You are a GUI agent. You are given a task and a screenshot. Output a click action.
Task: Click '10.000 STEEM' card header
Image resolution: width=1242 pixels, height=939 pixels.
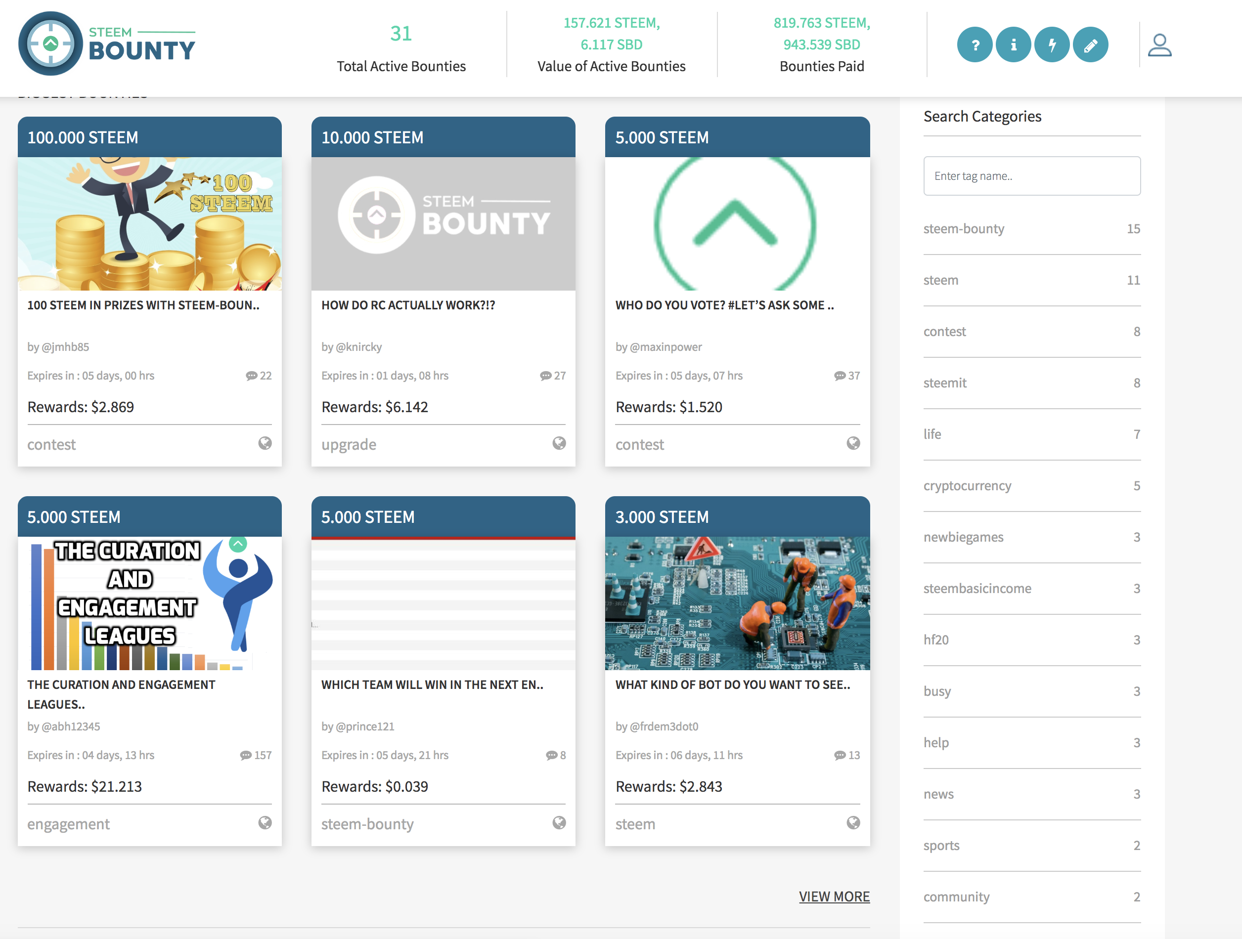tap(444, 137)
